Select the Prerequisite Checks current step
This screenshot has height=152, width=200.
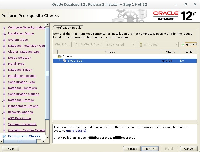(24, 136)
